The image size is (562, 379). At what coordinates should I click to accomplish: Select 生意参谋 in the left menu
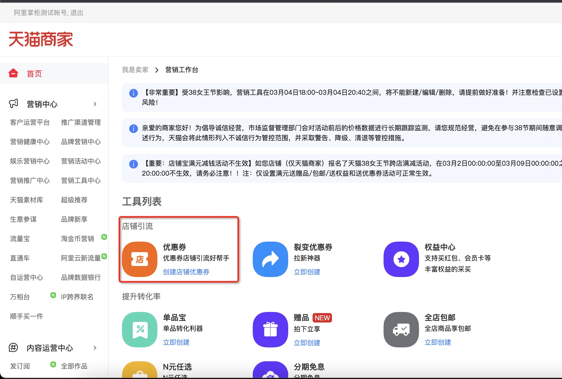(23, 219)
